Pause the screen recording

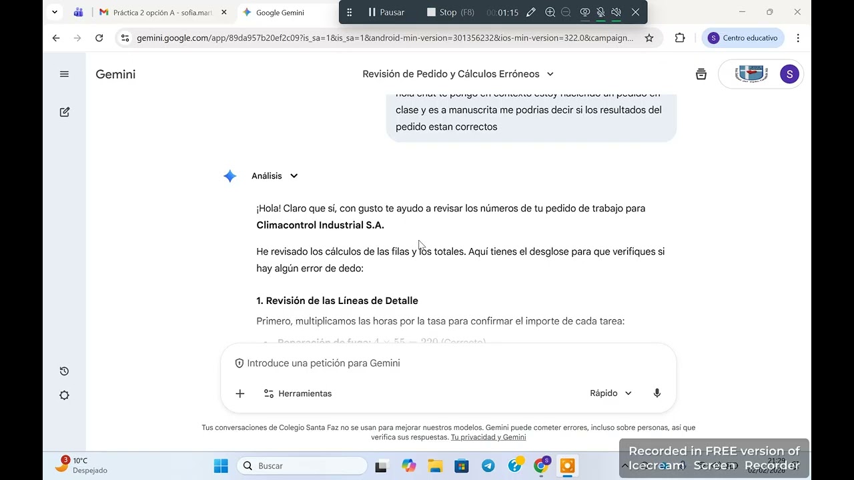pos(386,12)
